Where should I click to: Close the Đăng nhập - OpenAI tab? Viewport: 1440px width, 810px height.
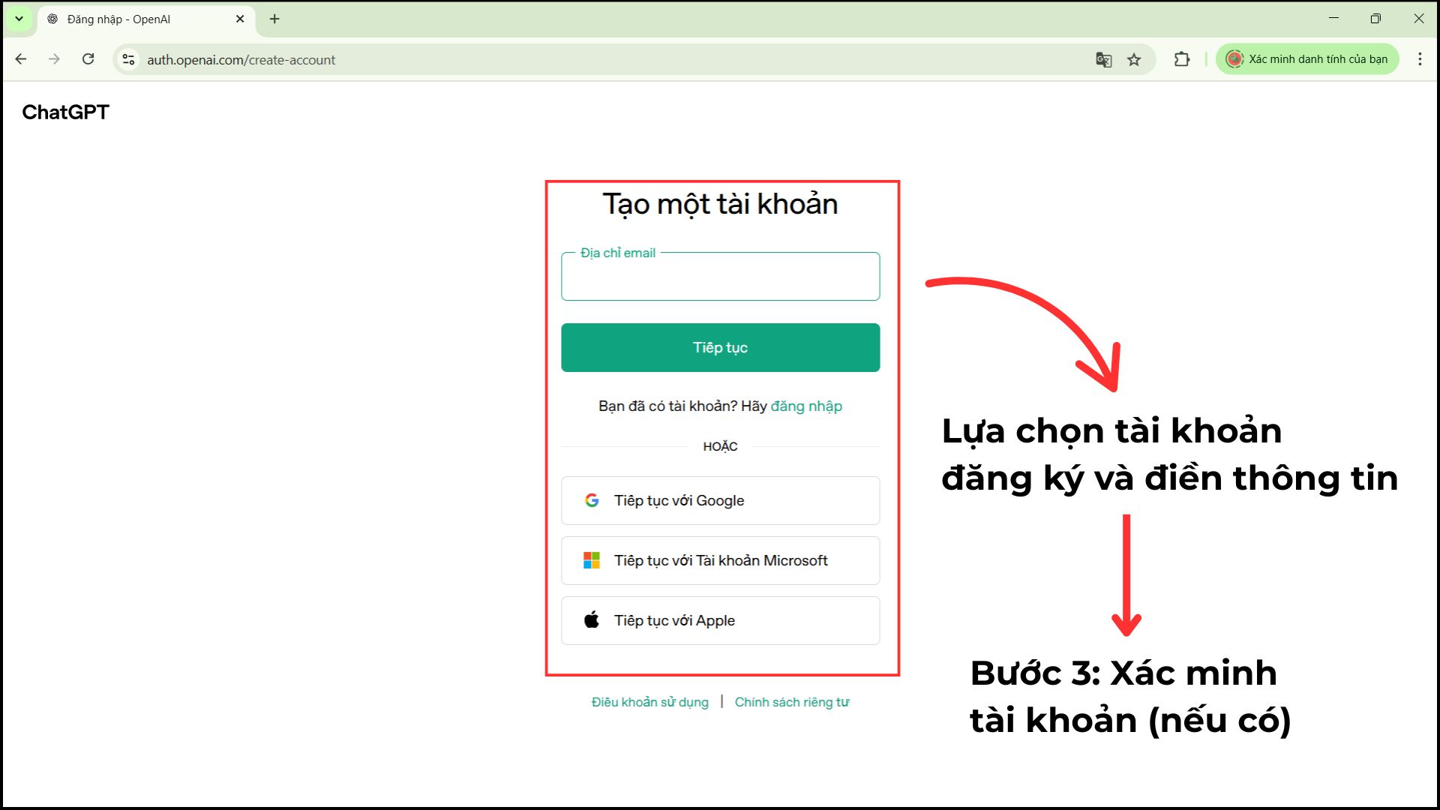tap(240, 19)
